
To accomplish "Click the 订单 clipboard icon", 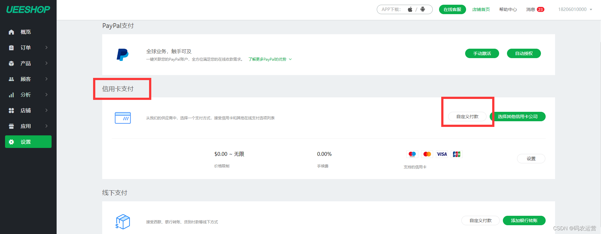I will [x=11, y=48].
